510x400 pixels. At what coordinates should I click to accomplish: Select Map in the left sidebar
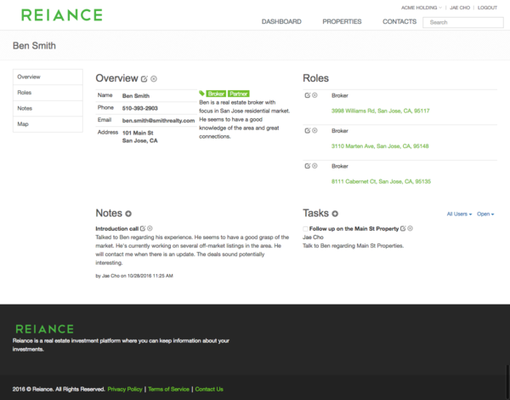click(x=24, y=124)
